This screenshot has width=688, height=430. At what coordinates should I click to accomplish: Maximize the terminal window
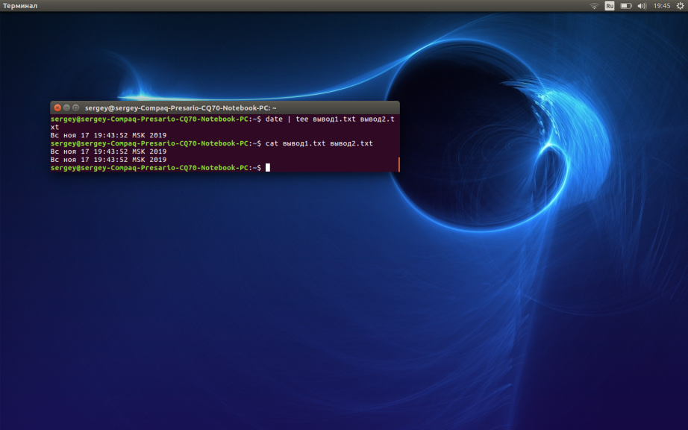pyautogui.click(x=75, y=107)
